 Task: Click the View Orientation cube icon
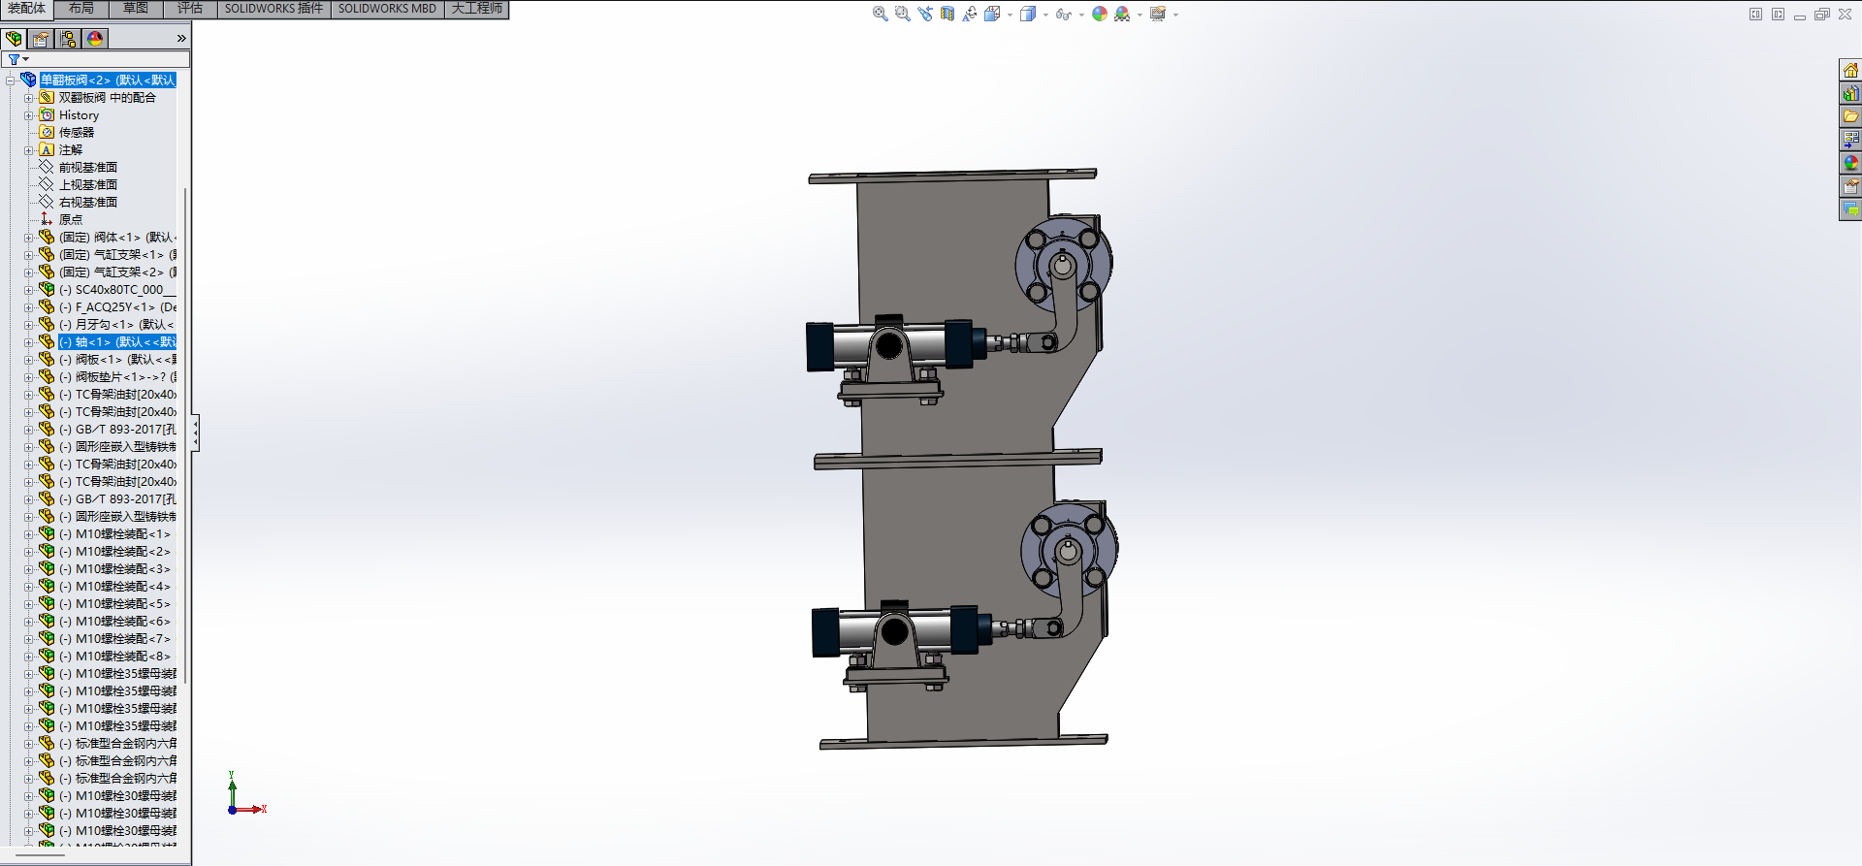click(991, 14)
